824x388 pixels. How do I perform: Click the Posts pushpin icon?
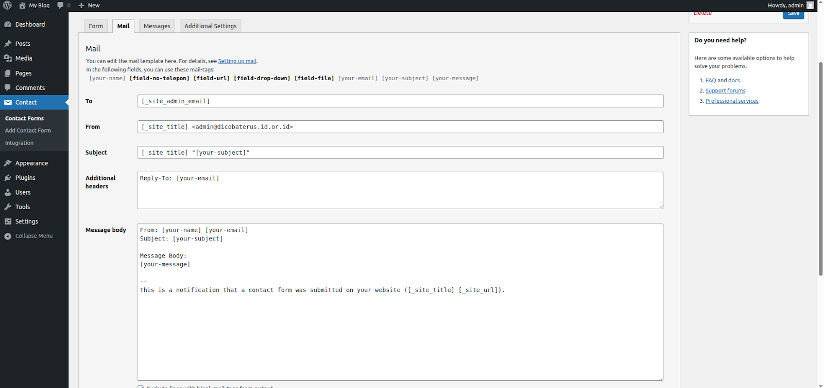[8, 44]
